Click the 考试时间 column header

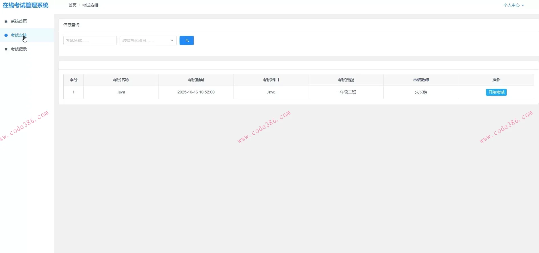point(196,80)
